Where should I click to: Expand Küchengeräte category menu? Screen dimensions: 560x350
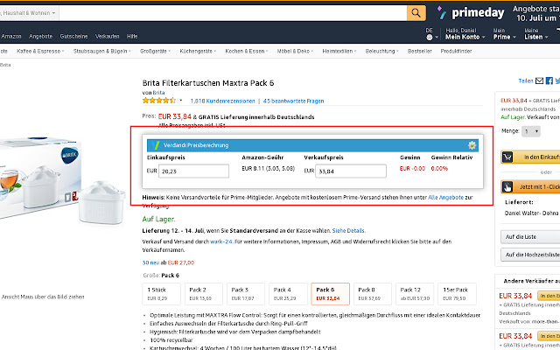[198, 51]
